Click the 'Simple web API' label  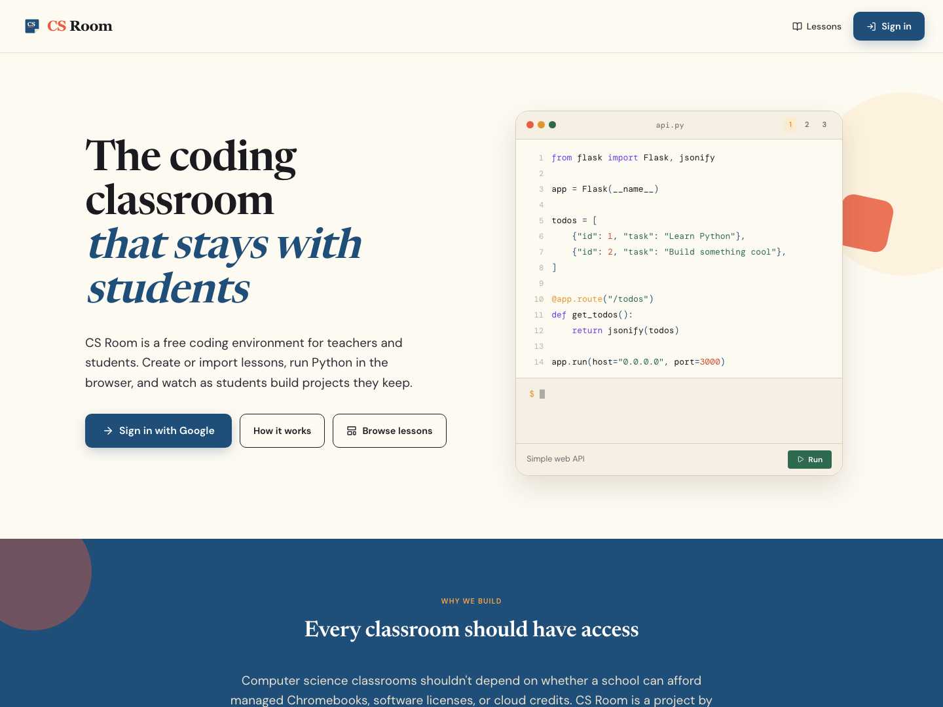coord(555,459)
